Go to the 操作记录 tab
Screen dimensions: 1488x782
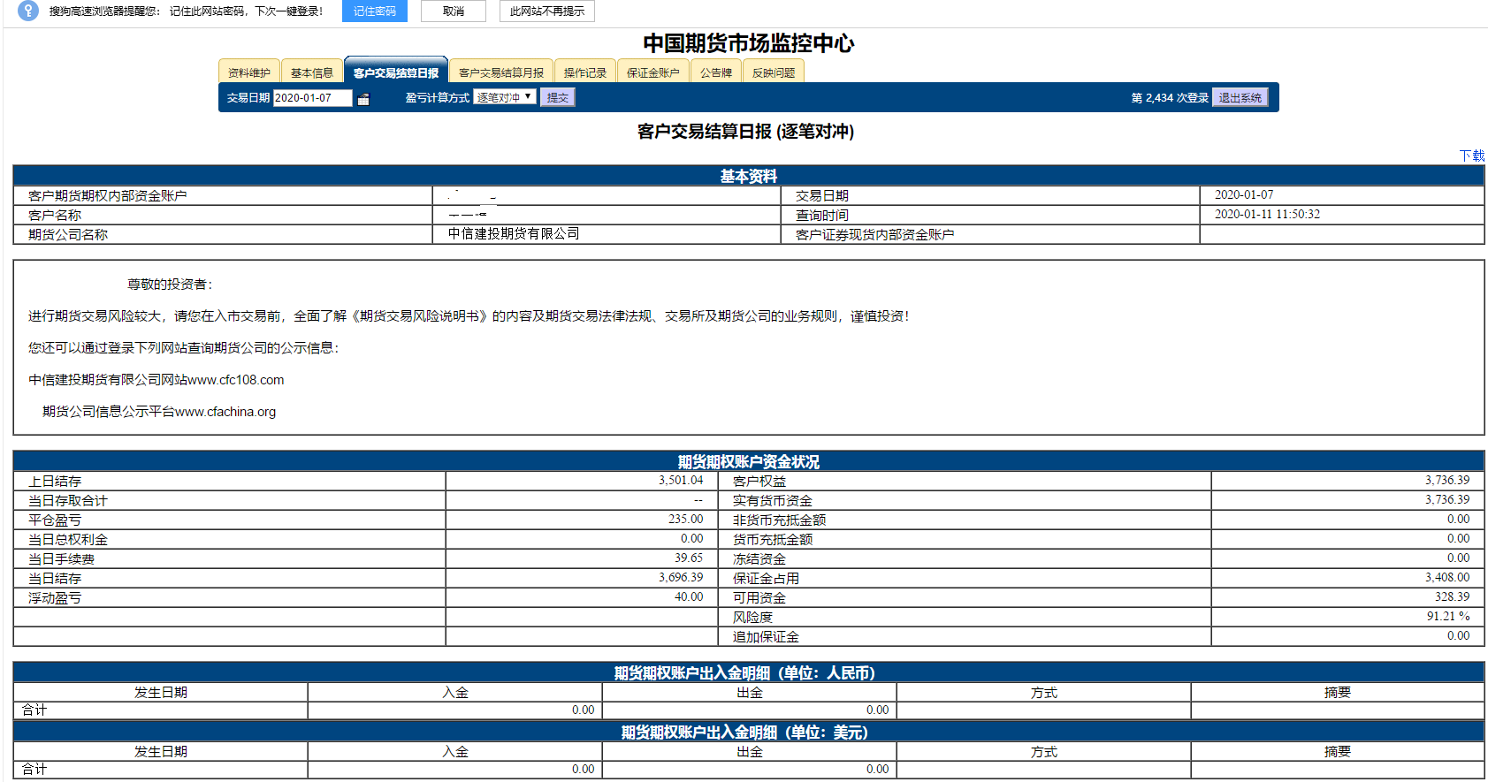tap(585, 72)
